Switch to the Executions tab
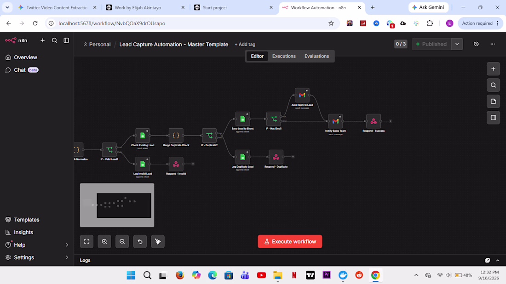506x284 pixels. click(284, 56)
